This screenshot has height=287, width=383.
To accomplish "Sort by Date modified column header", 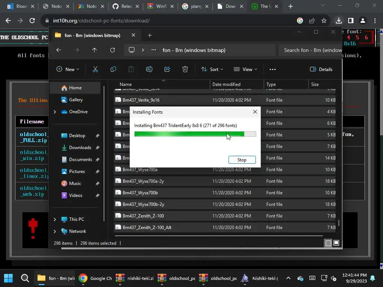I will click(x=237, y=84).
